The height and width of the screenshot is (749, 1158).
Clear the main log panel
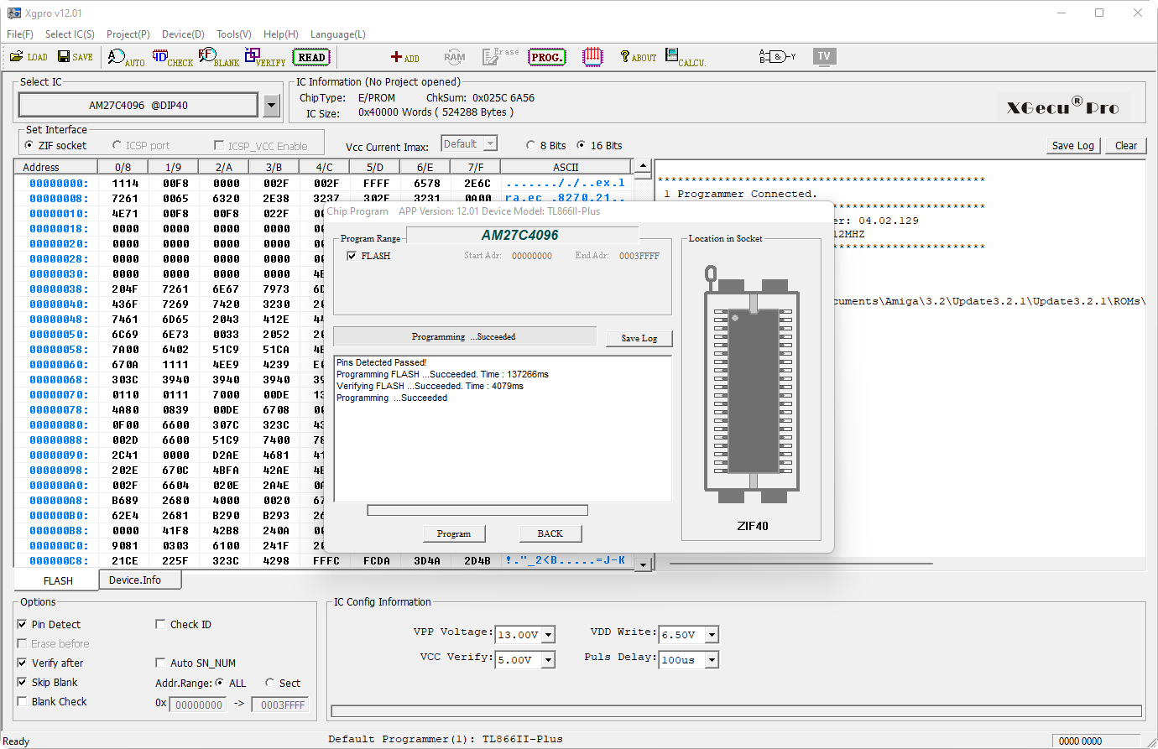(1126, 145)
